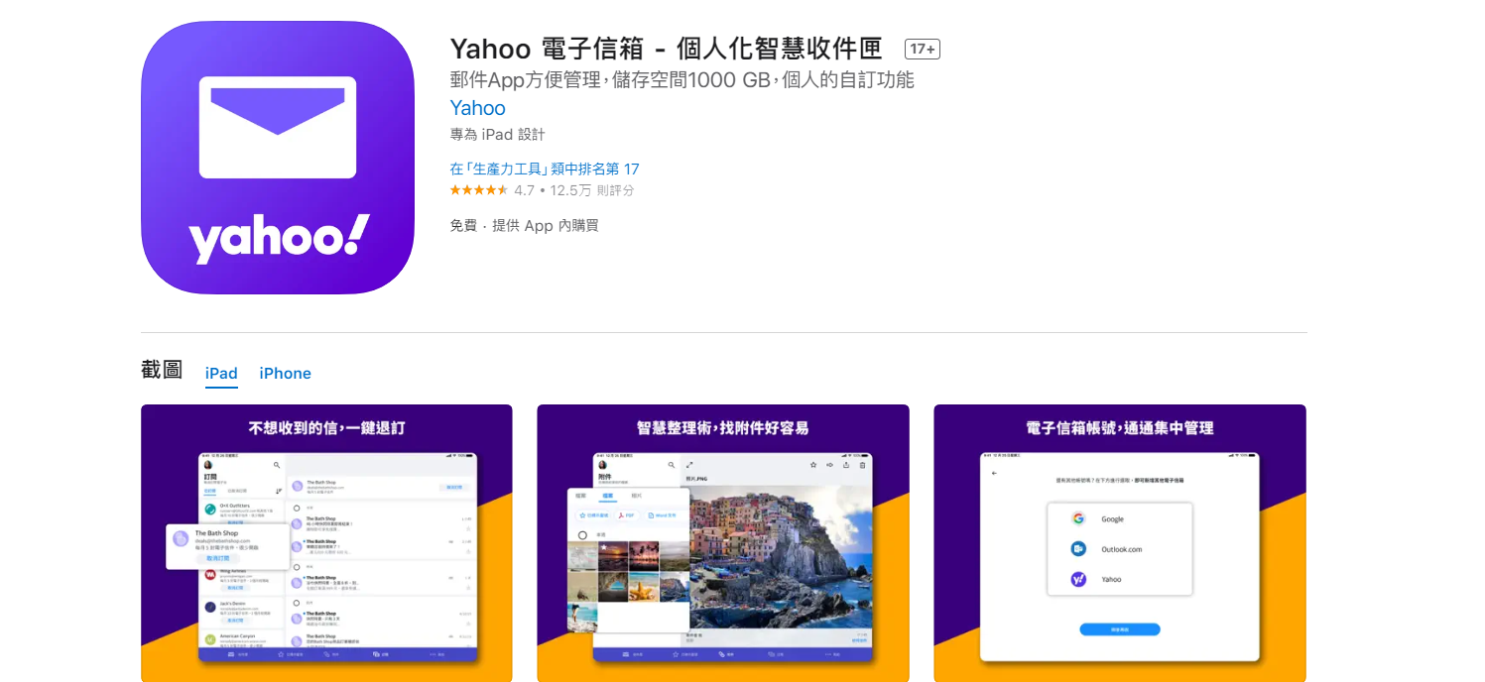Switch to the iPhone screenshots tab

tap(286, 374)
